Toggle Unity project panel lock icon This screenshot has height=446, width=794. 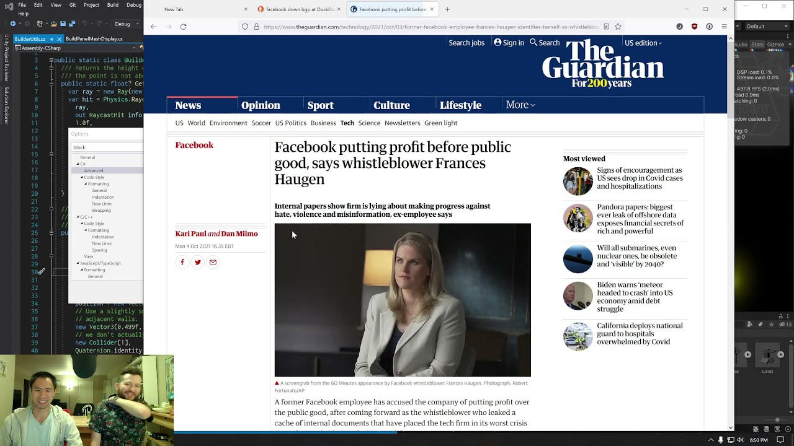[780, 317]
